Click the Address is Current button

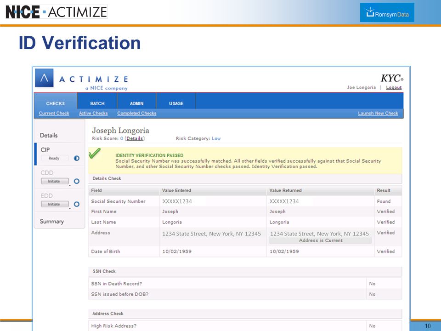tap(320, 240)
